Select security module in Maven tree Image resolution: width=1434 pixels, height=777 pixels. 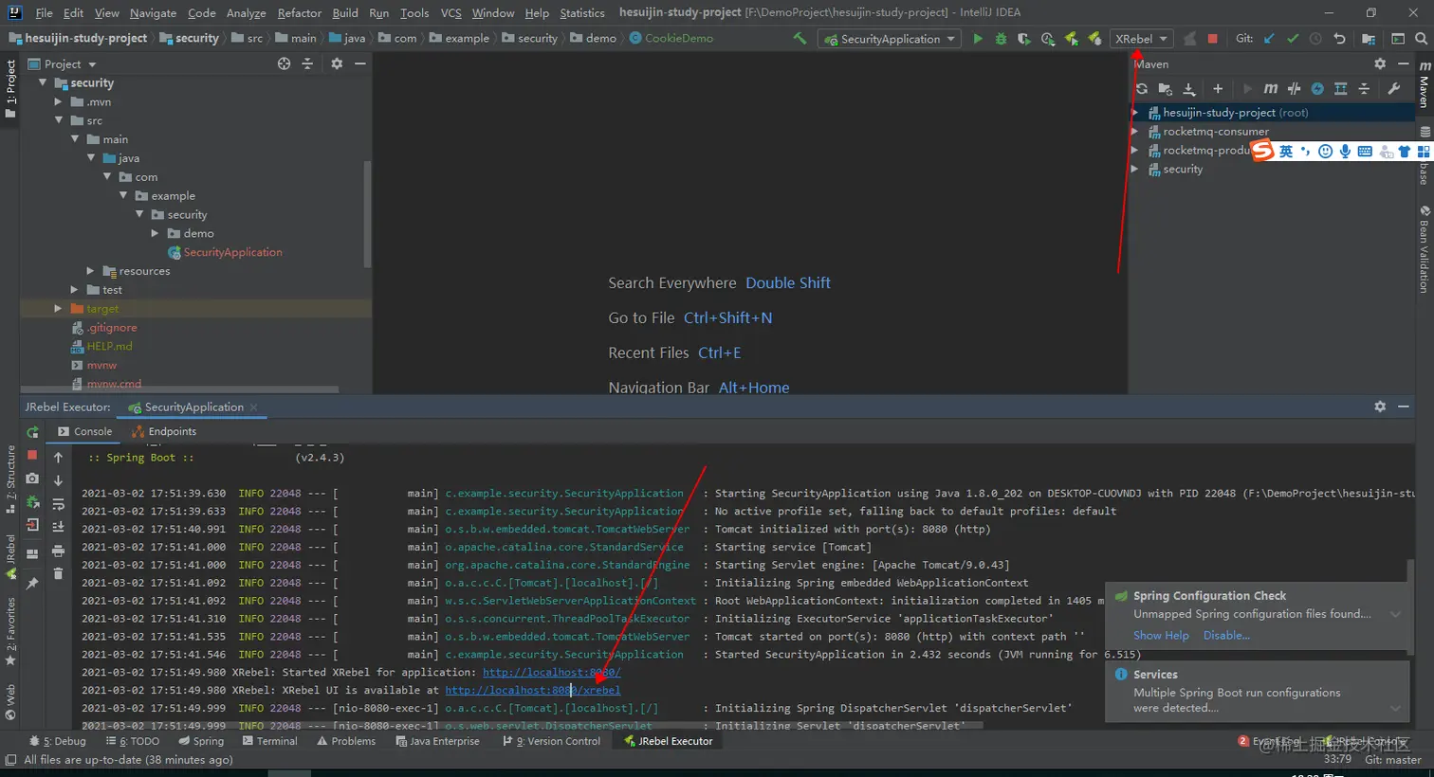[x=1175, y=169]
